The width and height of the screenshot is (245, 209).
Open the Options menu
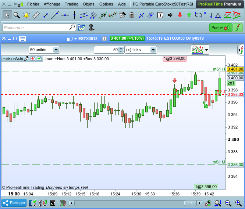[x=106, y=4]
